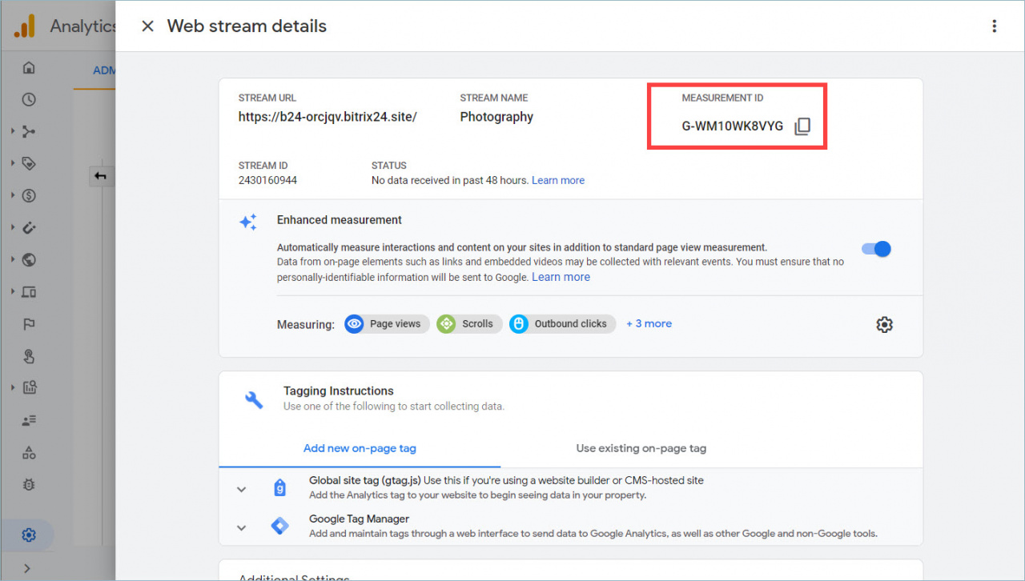Image resolution: width=1025 pixels, height=581 pixels.
Task: Expand the Acquisition sidebar group arrow
Action: [13, 131]
